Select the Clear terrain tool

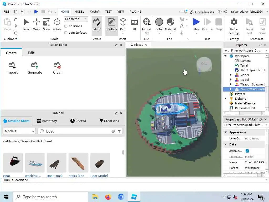click(57, 68)
